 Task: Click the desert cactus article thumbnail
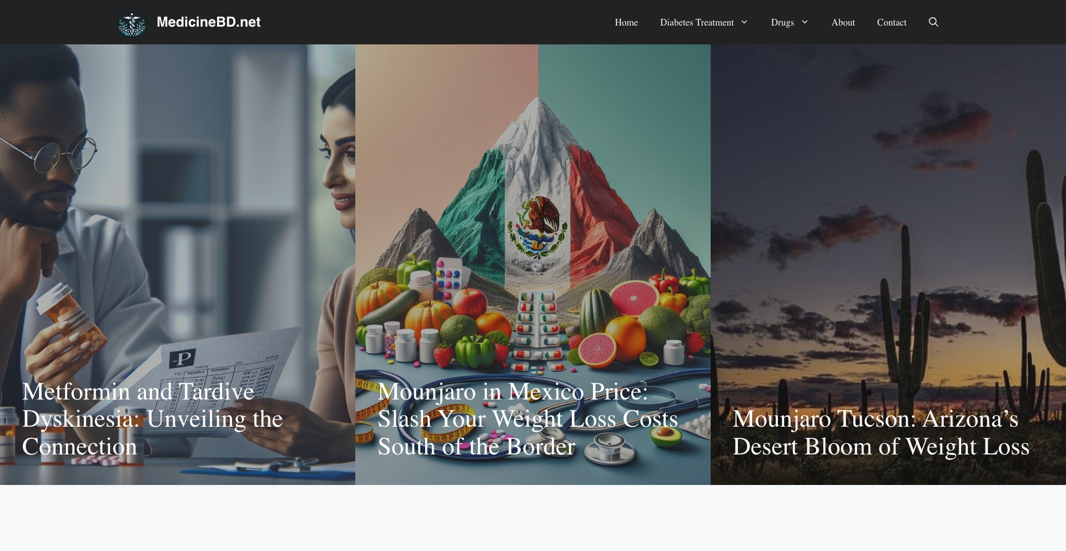[888, 222]
